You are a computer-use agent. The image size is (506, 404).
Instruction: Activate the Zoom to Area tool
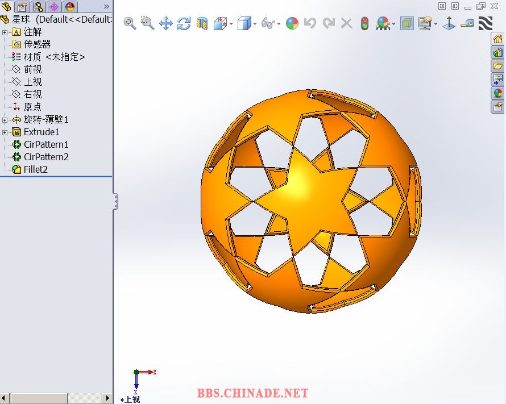(148, 23)
